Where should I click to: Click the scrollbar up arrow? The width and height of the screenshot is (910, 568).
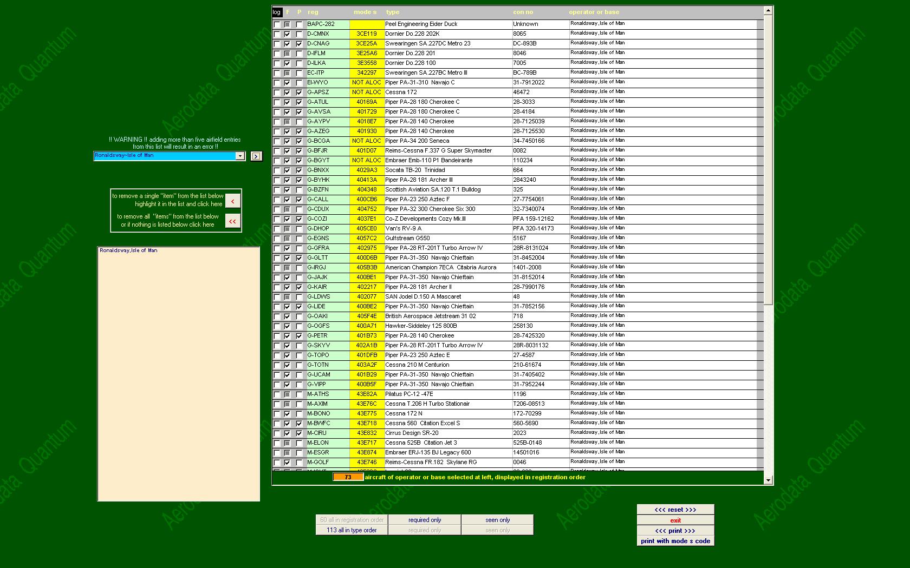(768, 11)
